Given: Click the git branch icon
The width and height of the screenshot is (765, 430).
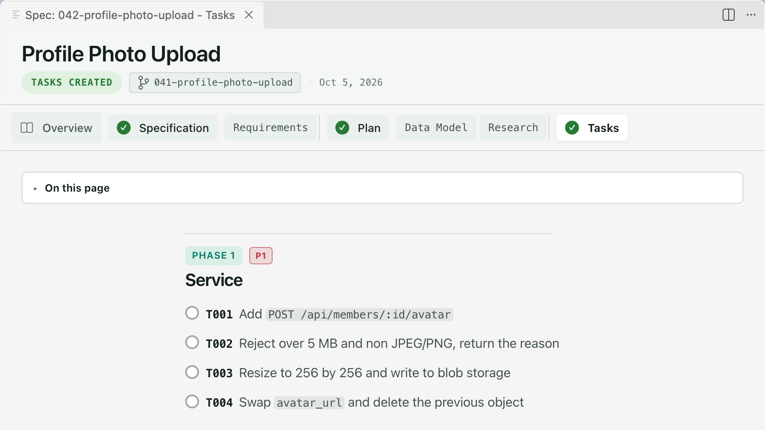Looking at the screenshot, I should tap(143, 82).
